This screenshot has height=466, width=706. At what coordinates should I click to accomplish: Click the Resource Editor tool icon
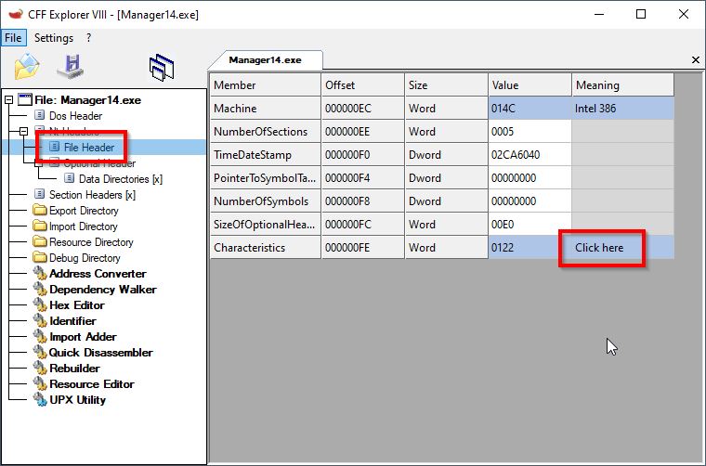pyautogui.click(x=40, y=383)
